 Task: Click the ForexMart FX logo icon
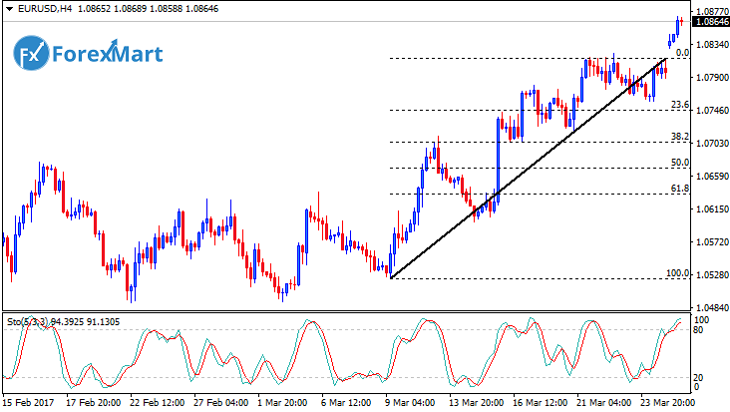[x=32, y=51]
